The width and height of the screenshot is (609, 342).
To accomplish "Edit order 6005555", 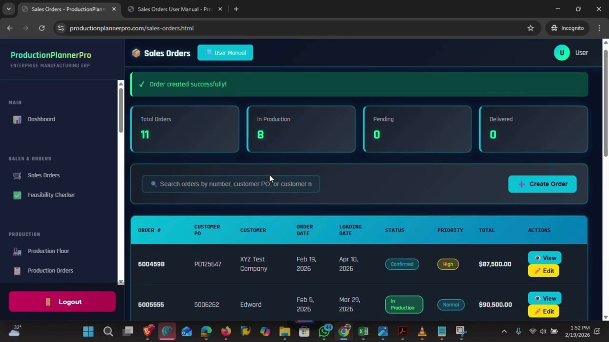I will pyautogui.click(x=543, y=312).
